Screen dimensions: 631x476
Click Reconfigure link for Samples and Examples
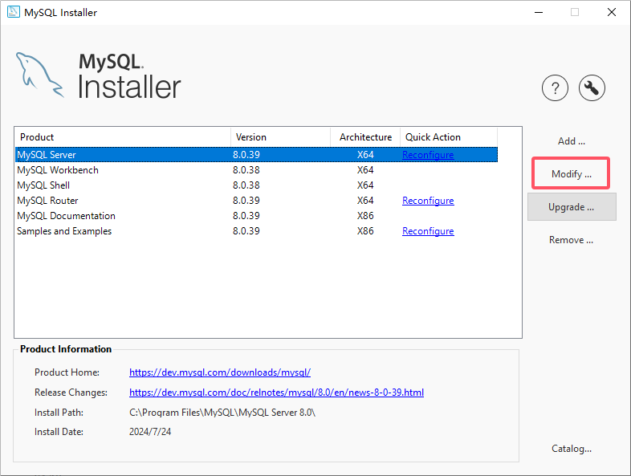coord(428,231)
